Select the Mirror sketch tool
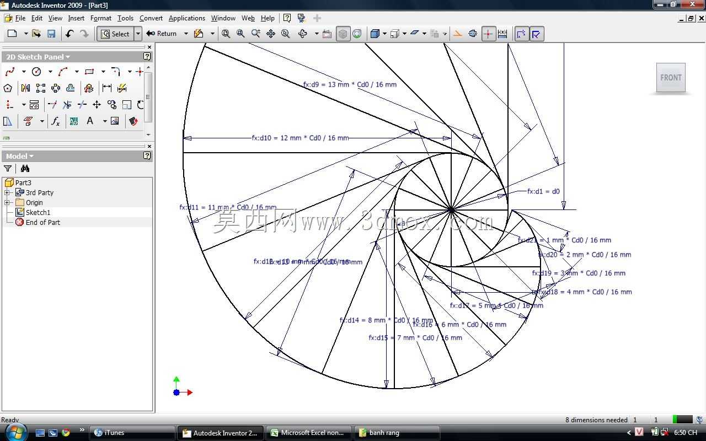 25,88
